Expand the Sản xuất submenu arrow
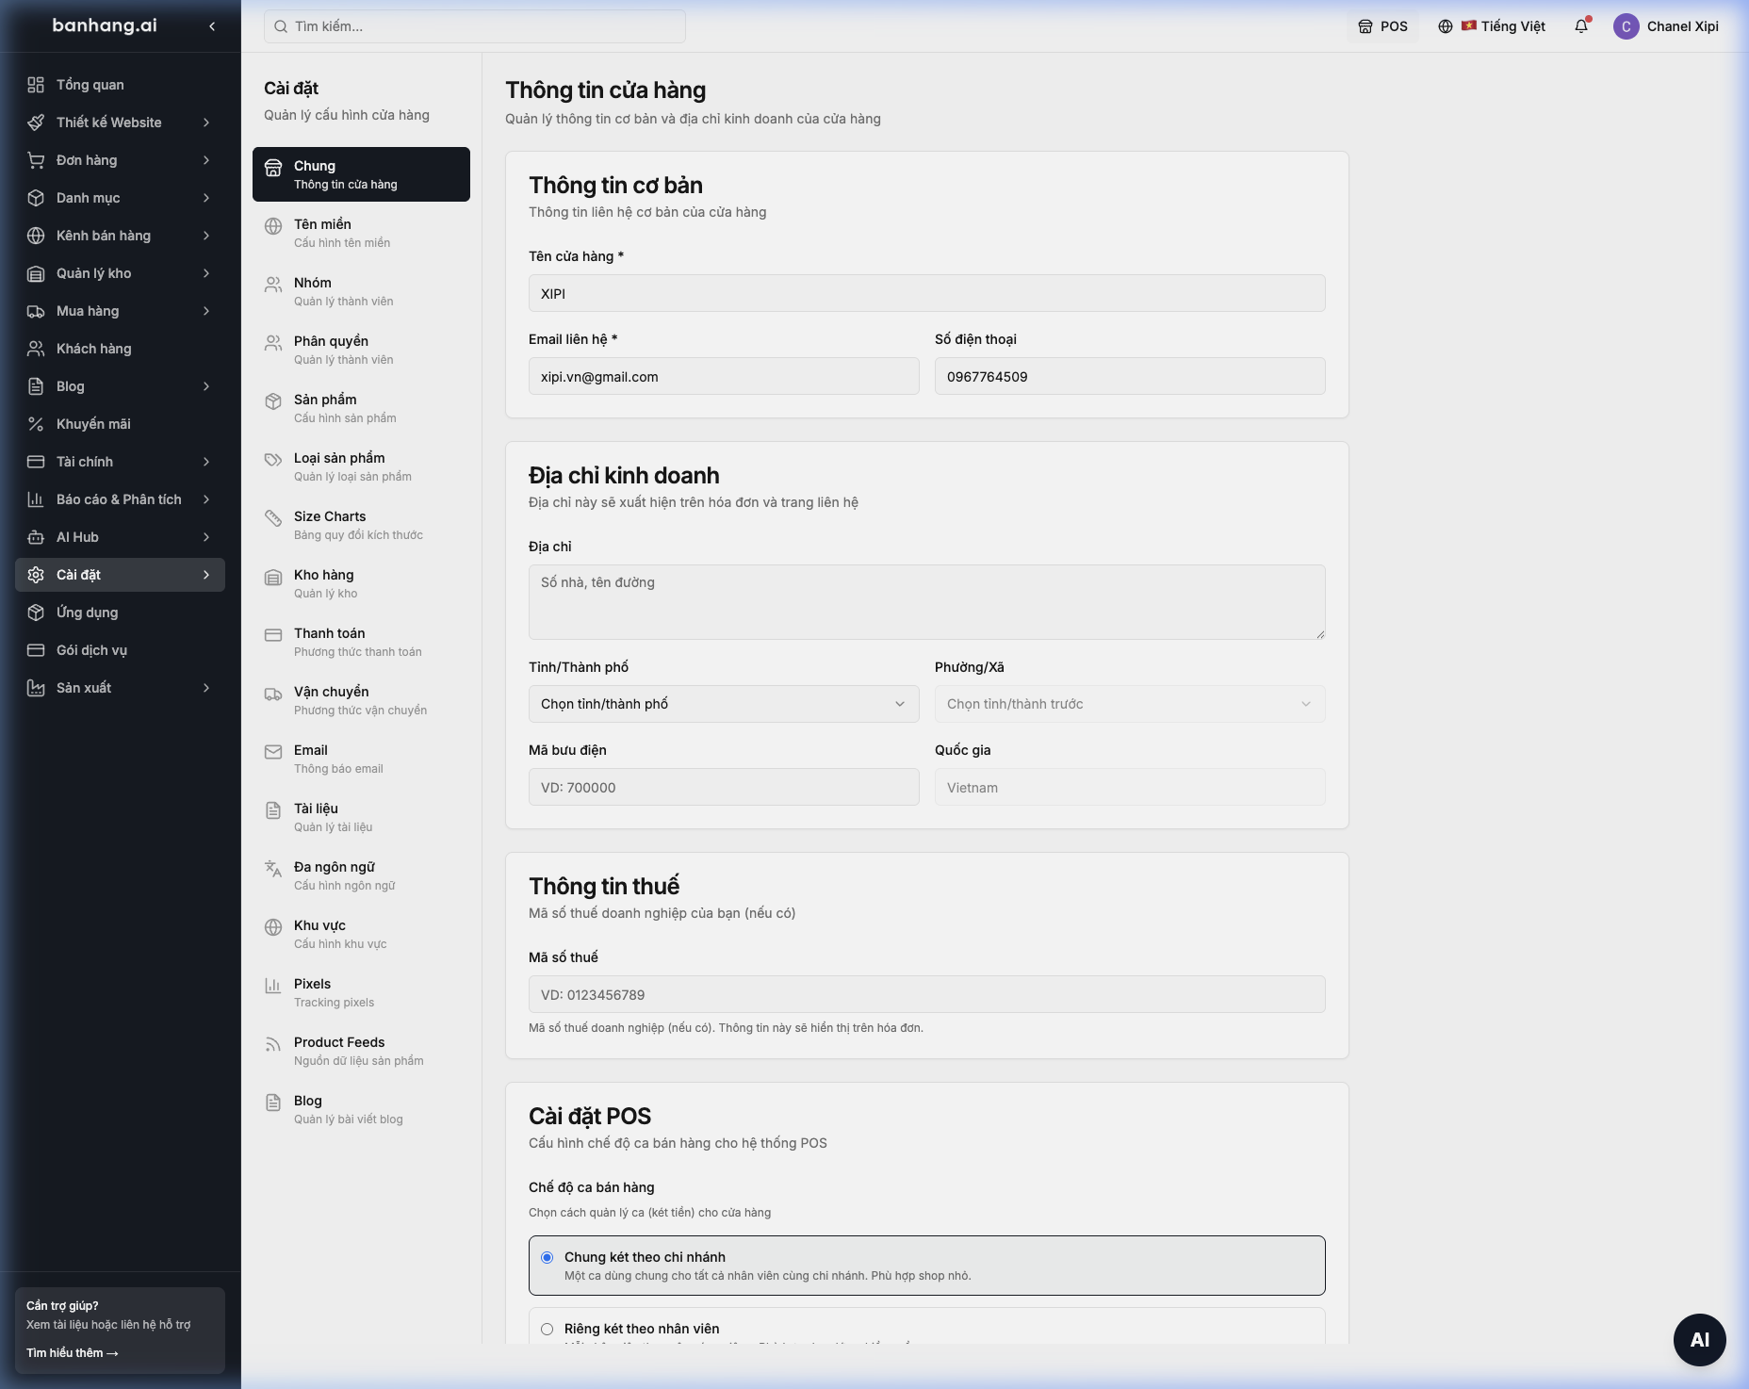1749x1389 pixels. point(206,688)
